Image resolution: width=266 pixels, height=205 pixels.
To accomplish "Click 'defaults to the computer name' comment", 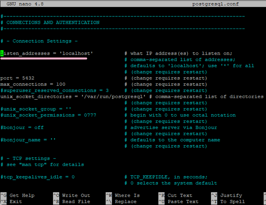I will (x=175, y=140).
